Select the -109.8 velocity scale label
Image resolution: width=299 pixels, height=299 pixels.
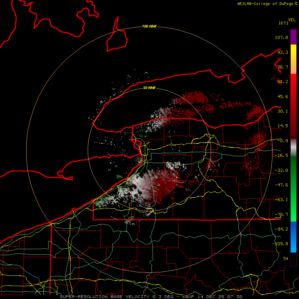[280, 244]
